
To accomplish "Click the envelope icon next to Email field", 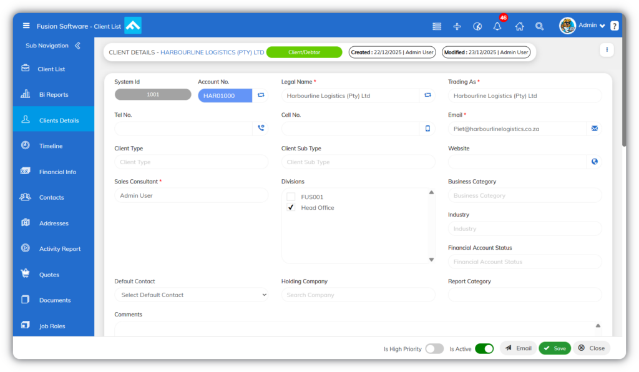I will (595, 129).
